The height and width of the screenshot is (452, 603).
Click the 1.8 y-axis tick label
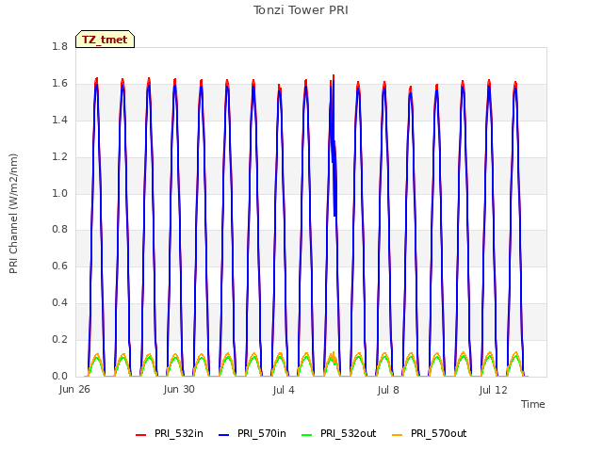[59, 46]
